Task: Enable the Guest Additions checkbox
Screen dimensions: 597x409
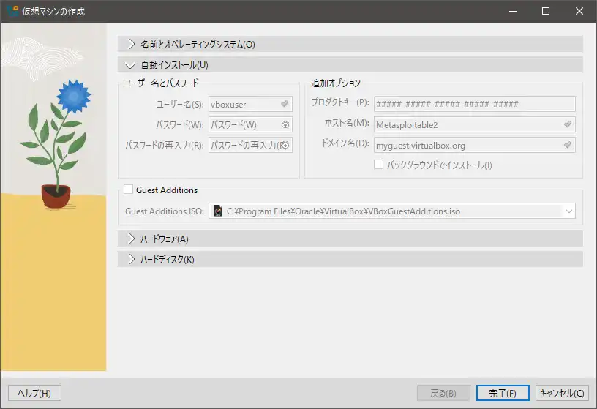Action: tap(129, 190)
